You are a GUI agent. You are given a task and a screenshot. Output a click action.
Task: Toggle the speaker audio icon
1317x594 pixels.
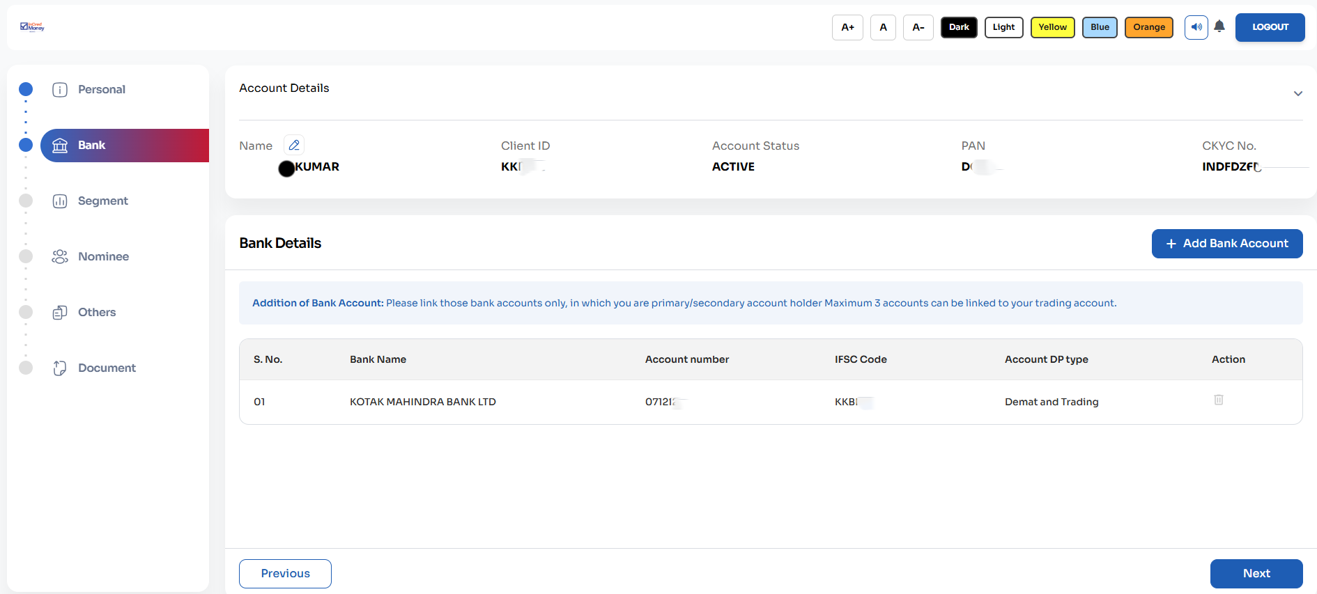pyautogui.click(x=1196, y=27)
